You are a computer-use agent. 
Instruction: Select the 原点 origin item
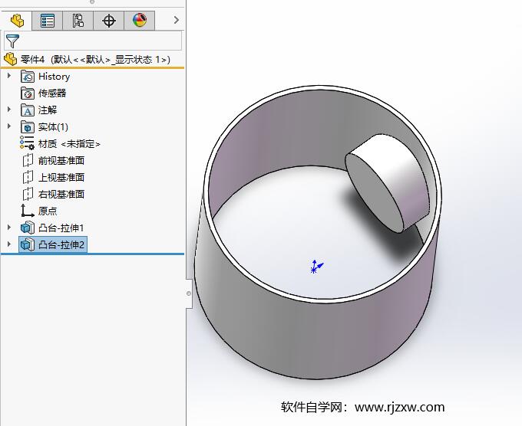(48, 211)
